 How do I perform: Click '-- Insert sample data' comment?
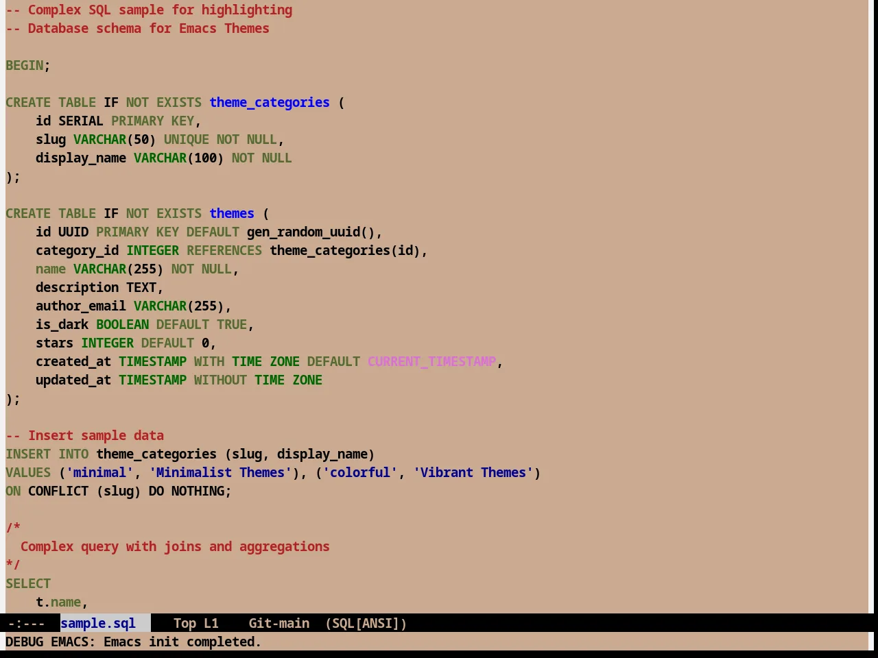click(x=85, y=435)
